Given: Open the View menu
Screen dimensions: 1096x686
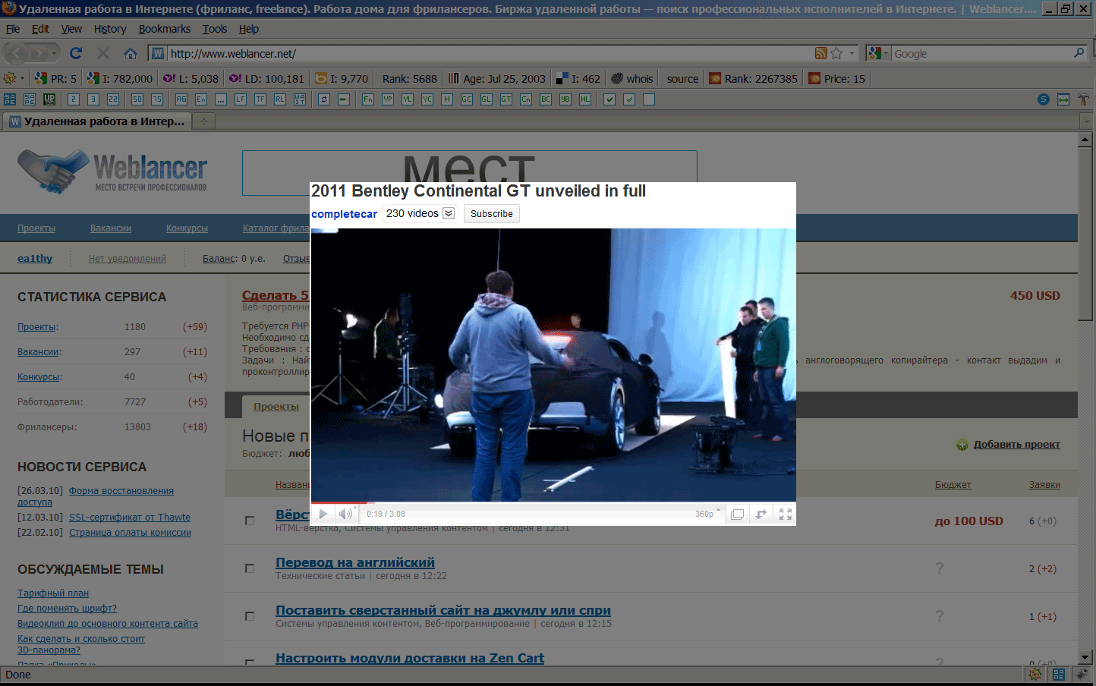Looking at the screenshot, I should click(x=71, y=29).
